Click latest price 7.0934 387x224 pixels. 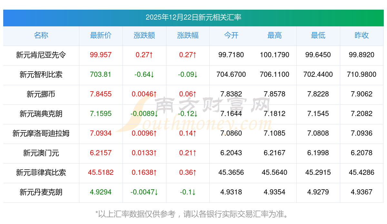[101, 133]
